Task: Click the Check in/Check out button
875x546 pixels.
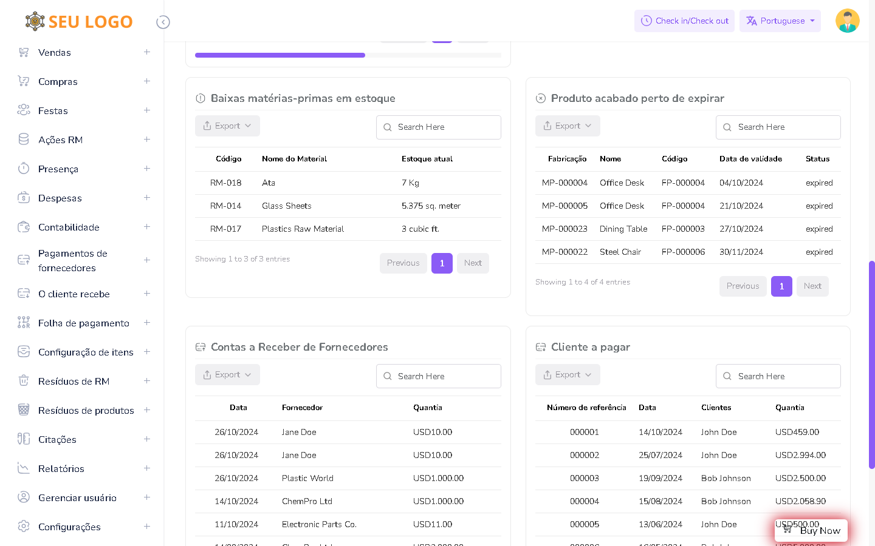Action: [684, 21]
